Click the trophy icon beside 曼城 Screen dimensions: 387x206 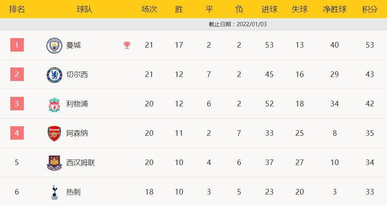click(127, 45)
